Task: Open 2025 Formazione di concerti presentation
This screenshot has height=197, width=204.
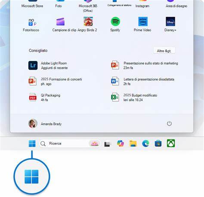Action: (55, 81)
